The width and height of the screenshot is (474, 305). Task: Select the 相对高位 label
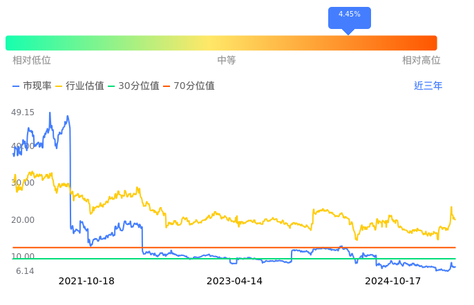tap(421, 61)
